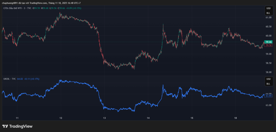Click the blue 63.85 price label
The width and height of the screenshot is (276, 132).
pos(268,96)
